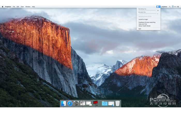
Task: Expand the projektor user account menu
Action: (164, 7)
